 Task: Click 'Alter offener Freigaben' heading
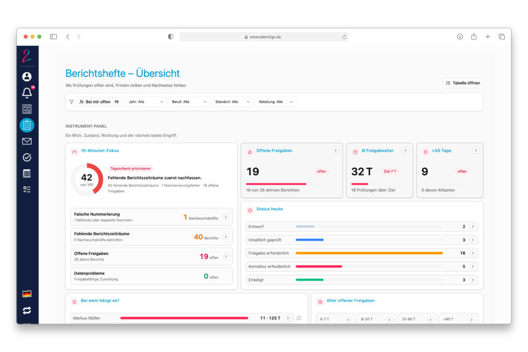(351, 300)
